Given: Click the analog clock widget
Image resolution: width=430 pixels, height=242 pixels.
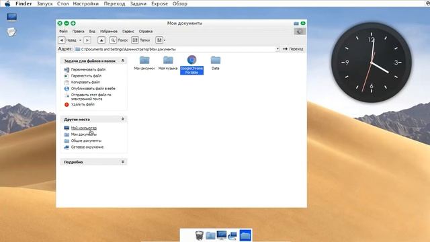Looking at the screenshot, I should coord(372,63).
